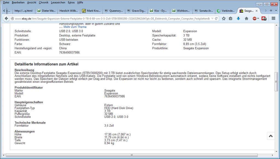The image size is (280, 159).
Task: Reload the page with the refresh icon
Action: [x=216, y=19]
